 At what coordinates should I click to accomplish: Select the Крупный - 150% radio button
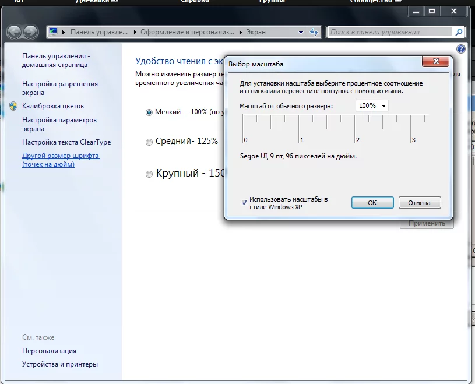(149, 174)
